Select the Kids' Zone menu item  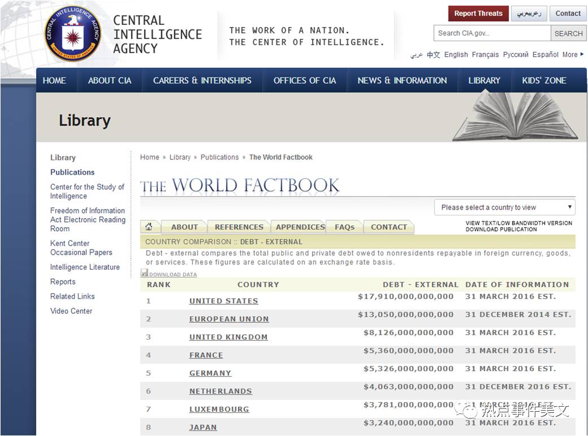(x=544, y=81)
